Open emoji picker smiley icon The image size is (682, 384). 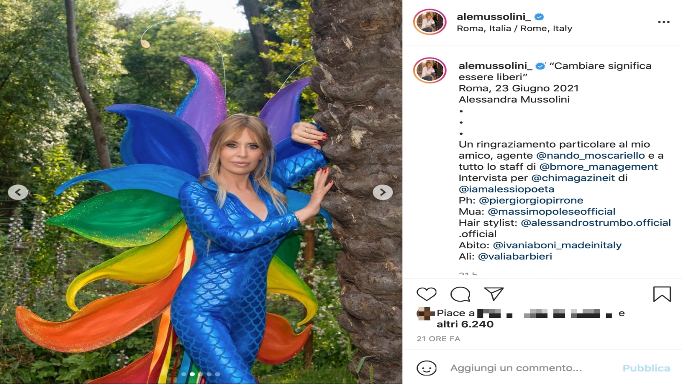[426, 368]
